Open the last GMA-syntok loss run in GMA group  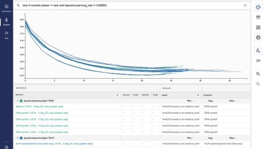click(x=42, y=132)
